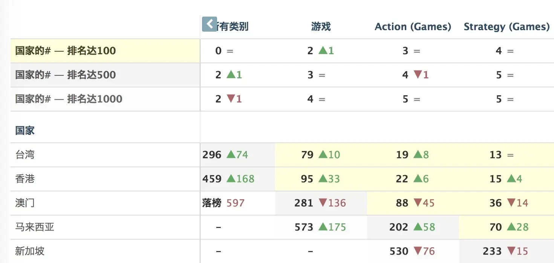Click Macau's 落榜 597 cell
Image resolution: width=554 pixels, height=263 pixels.
point(223,203)
